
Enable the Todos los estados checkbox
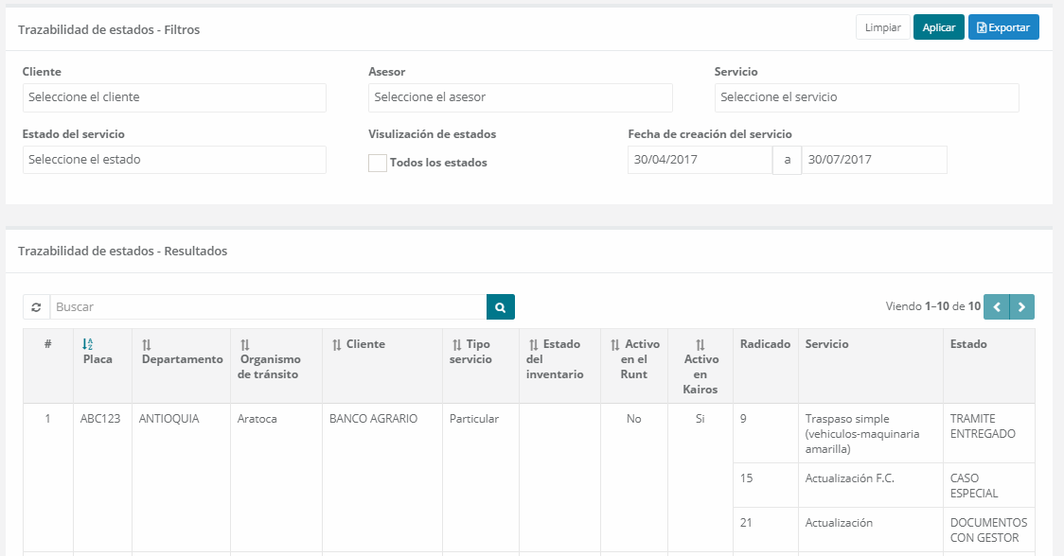coord(378,163)
